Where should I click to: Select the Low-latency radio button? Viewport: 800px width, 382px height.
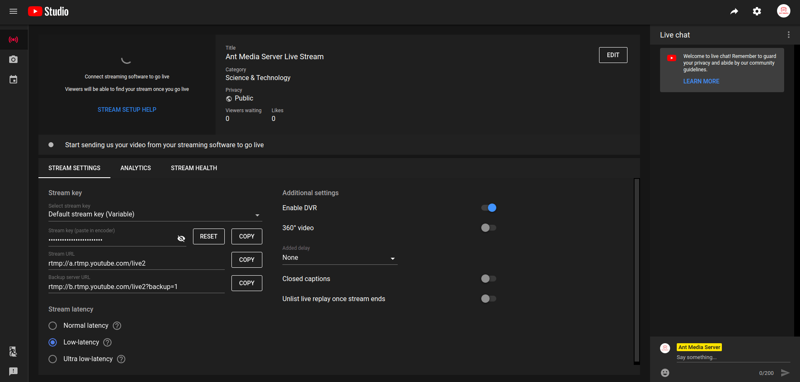tap(53, 342)
